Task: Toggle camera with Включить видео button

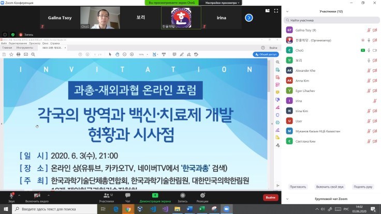Action: [x=37, y=196]
